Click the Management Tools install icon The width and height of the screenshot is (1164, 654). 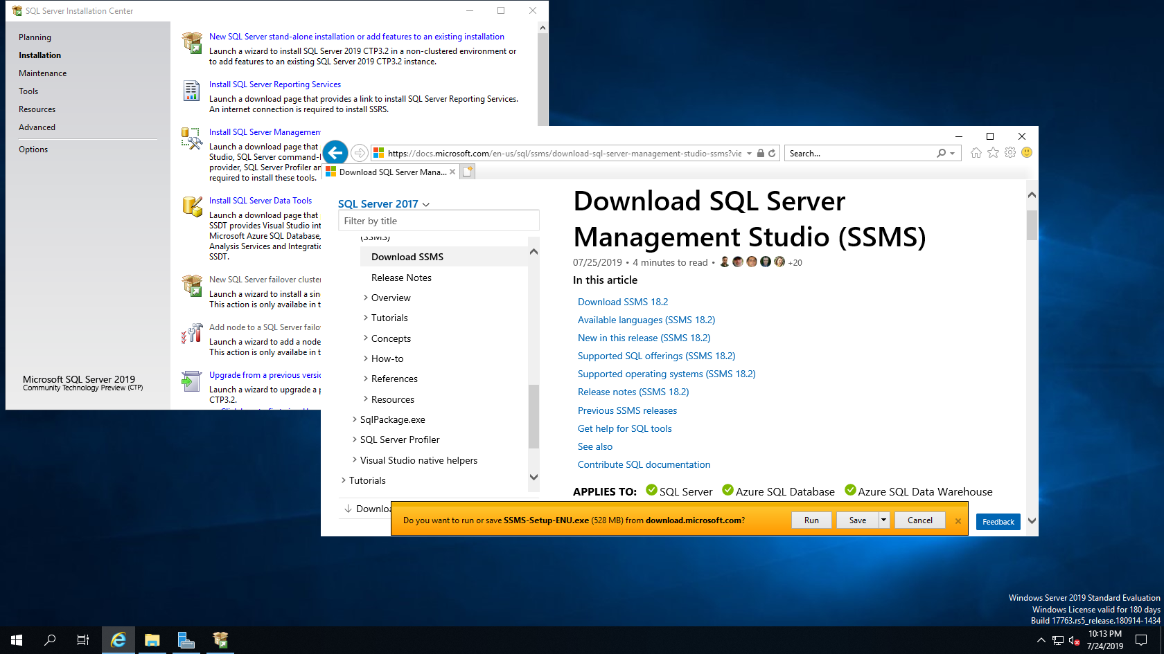(192, 138)
